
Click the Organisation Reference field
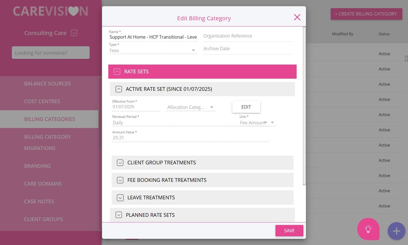pos(247,36)
